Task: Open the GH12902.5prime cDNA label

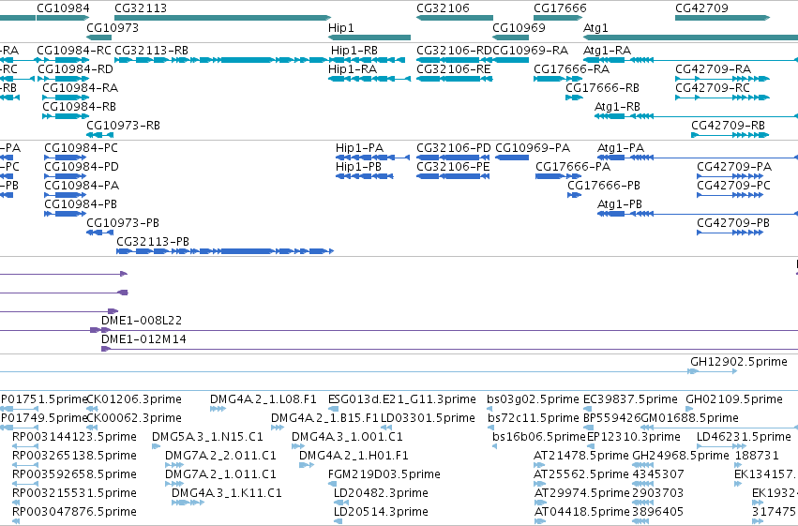Action: coord(739,362)
